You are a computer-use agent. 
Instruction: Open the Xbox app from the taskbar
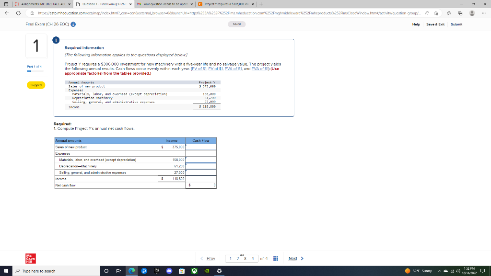195,271
